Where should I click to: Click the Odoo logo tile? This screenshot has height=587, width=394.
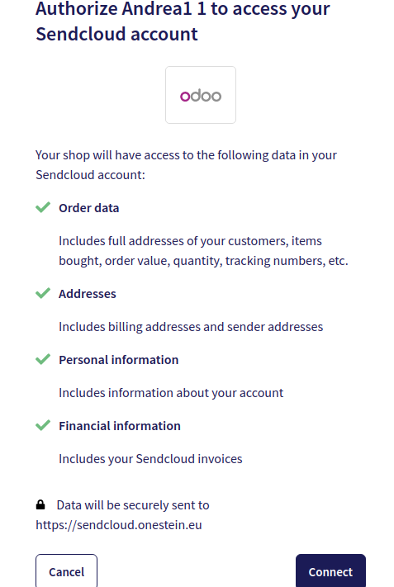[x=201, y=95]
